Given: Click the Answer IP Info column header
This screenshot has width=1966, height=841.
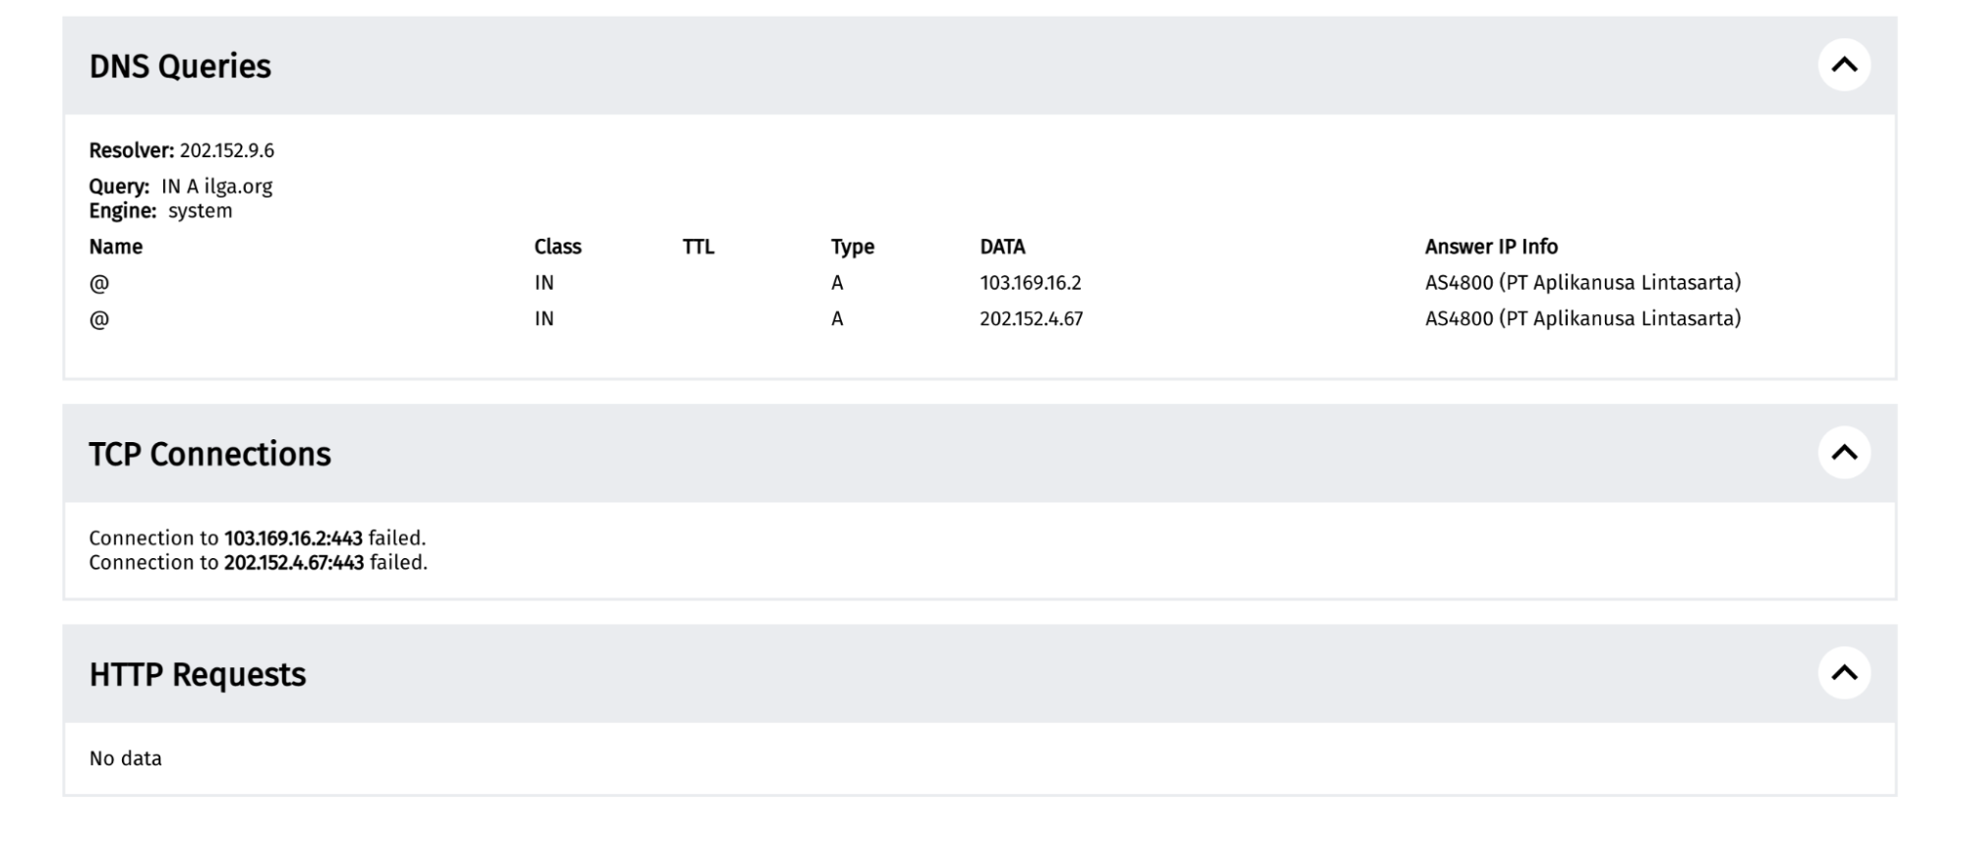Looking at the screenshot, I should 1491,247.
